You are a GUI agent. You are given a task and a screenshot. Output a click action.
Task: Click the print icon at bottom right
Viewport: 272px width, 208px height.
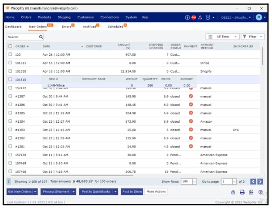pos(242,192)
